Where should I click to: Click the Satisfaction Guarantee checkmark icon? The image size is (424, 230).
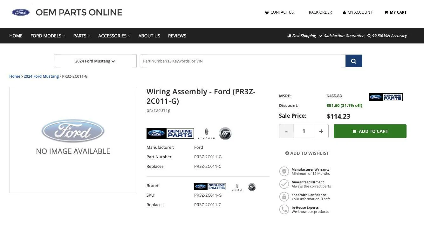[321, 36]
